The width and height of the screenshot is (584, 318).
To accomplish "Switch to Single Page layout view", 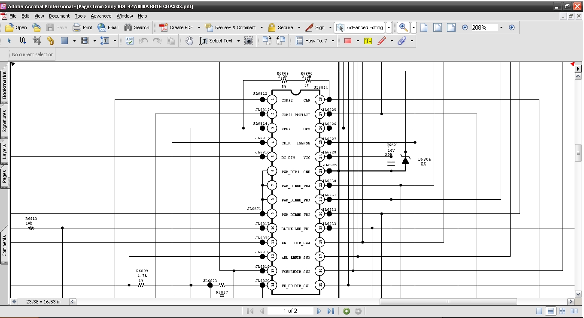I will (x=539, y=311).
